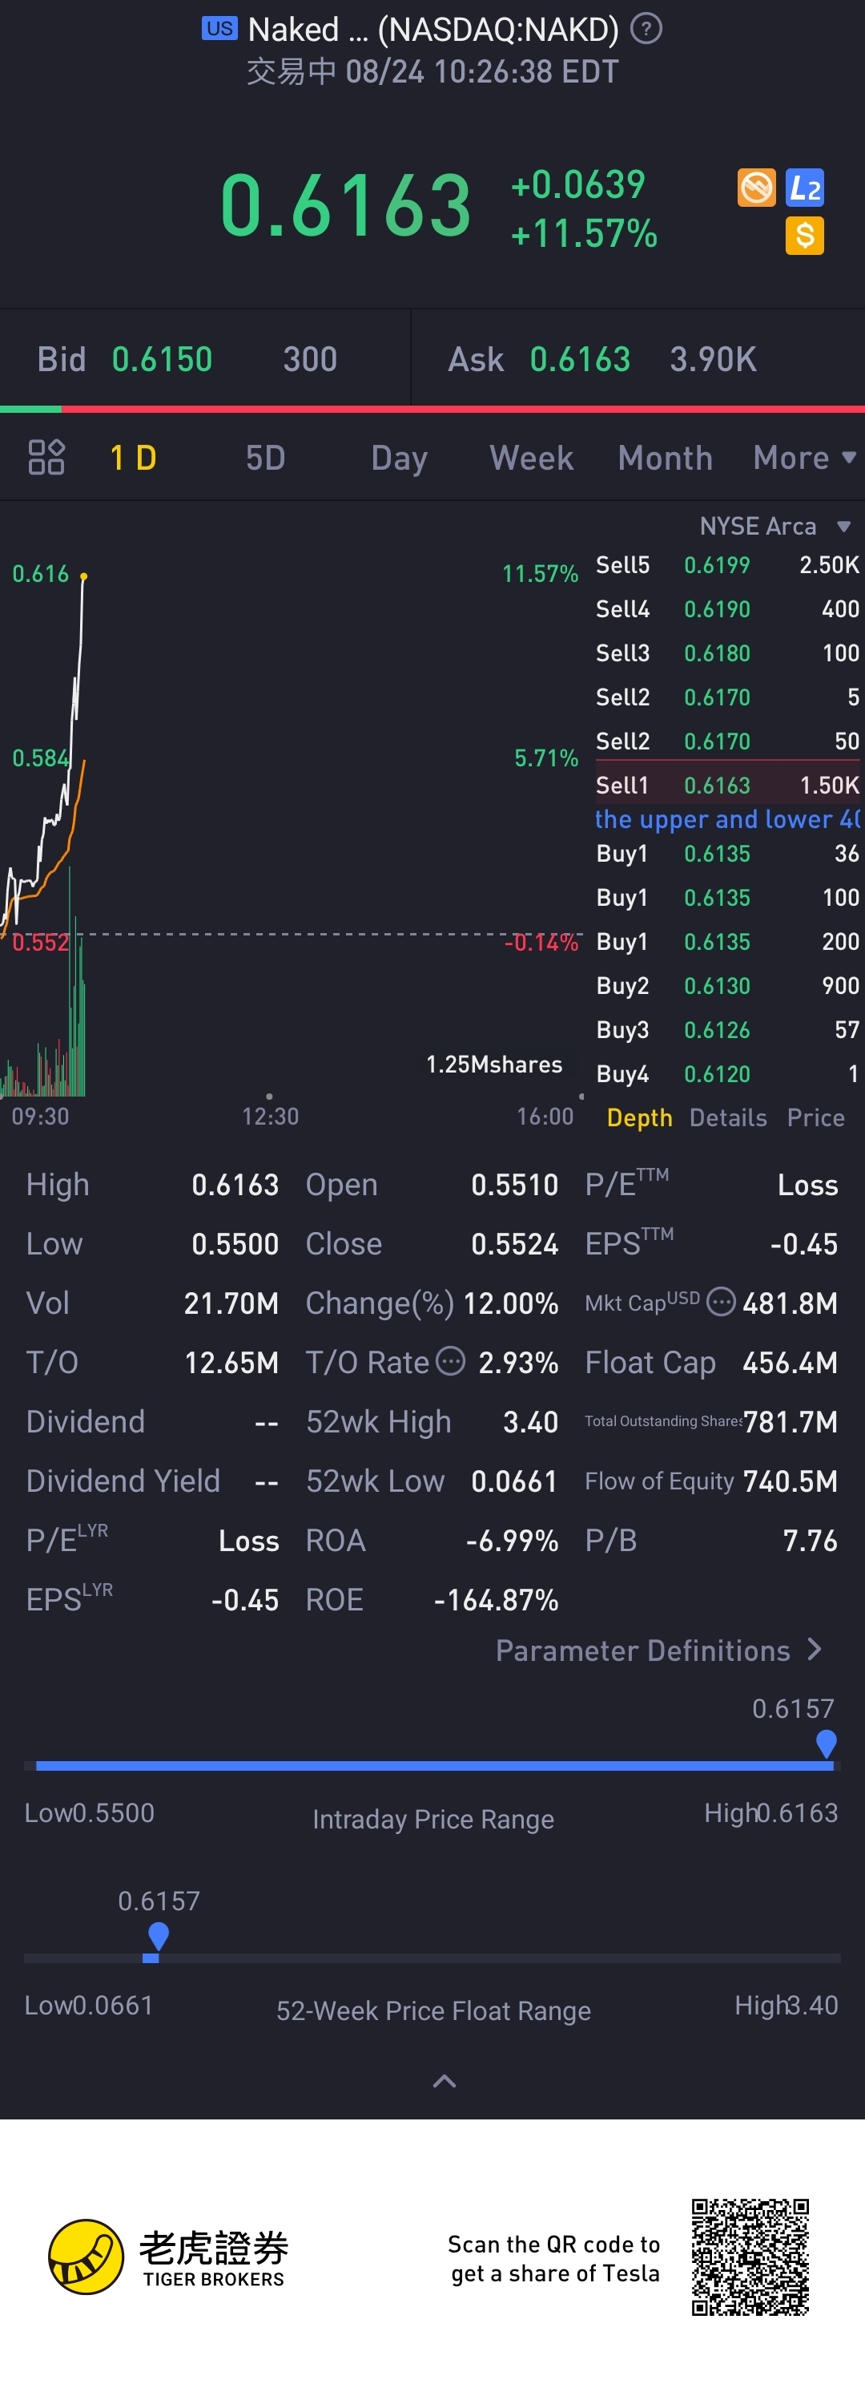Open the chart layout grid icon
Image resolution: width=865 pixels, height=2396 pixels.
pyautogui.click(x=46, y=458)
